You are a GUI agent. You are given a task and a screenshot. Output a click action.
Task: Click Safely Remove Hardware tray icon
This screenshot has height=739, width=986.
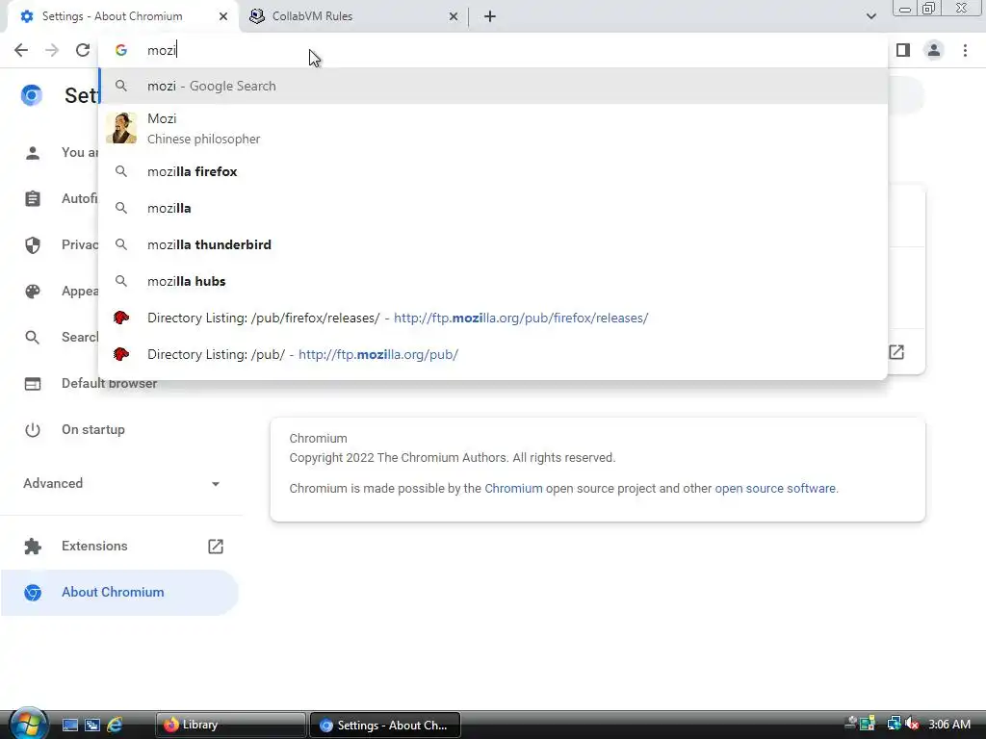click(852, 723)
